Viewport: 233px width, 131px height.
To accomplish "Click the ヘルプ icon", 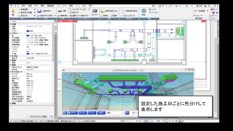I will (x=150, y=9).
